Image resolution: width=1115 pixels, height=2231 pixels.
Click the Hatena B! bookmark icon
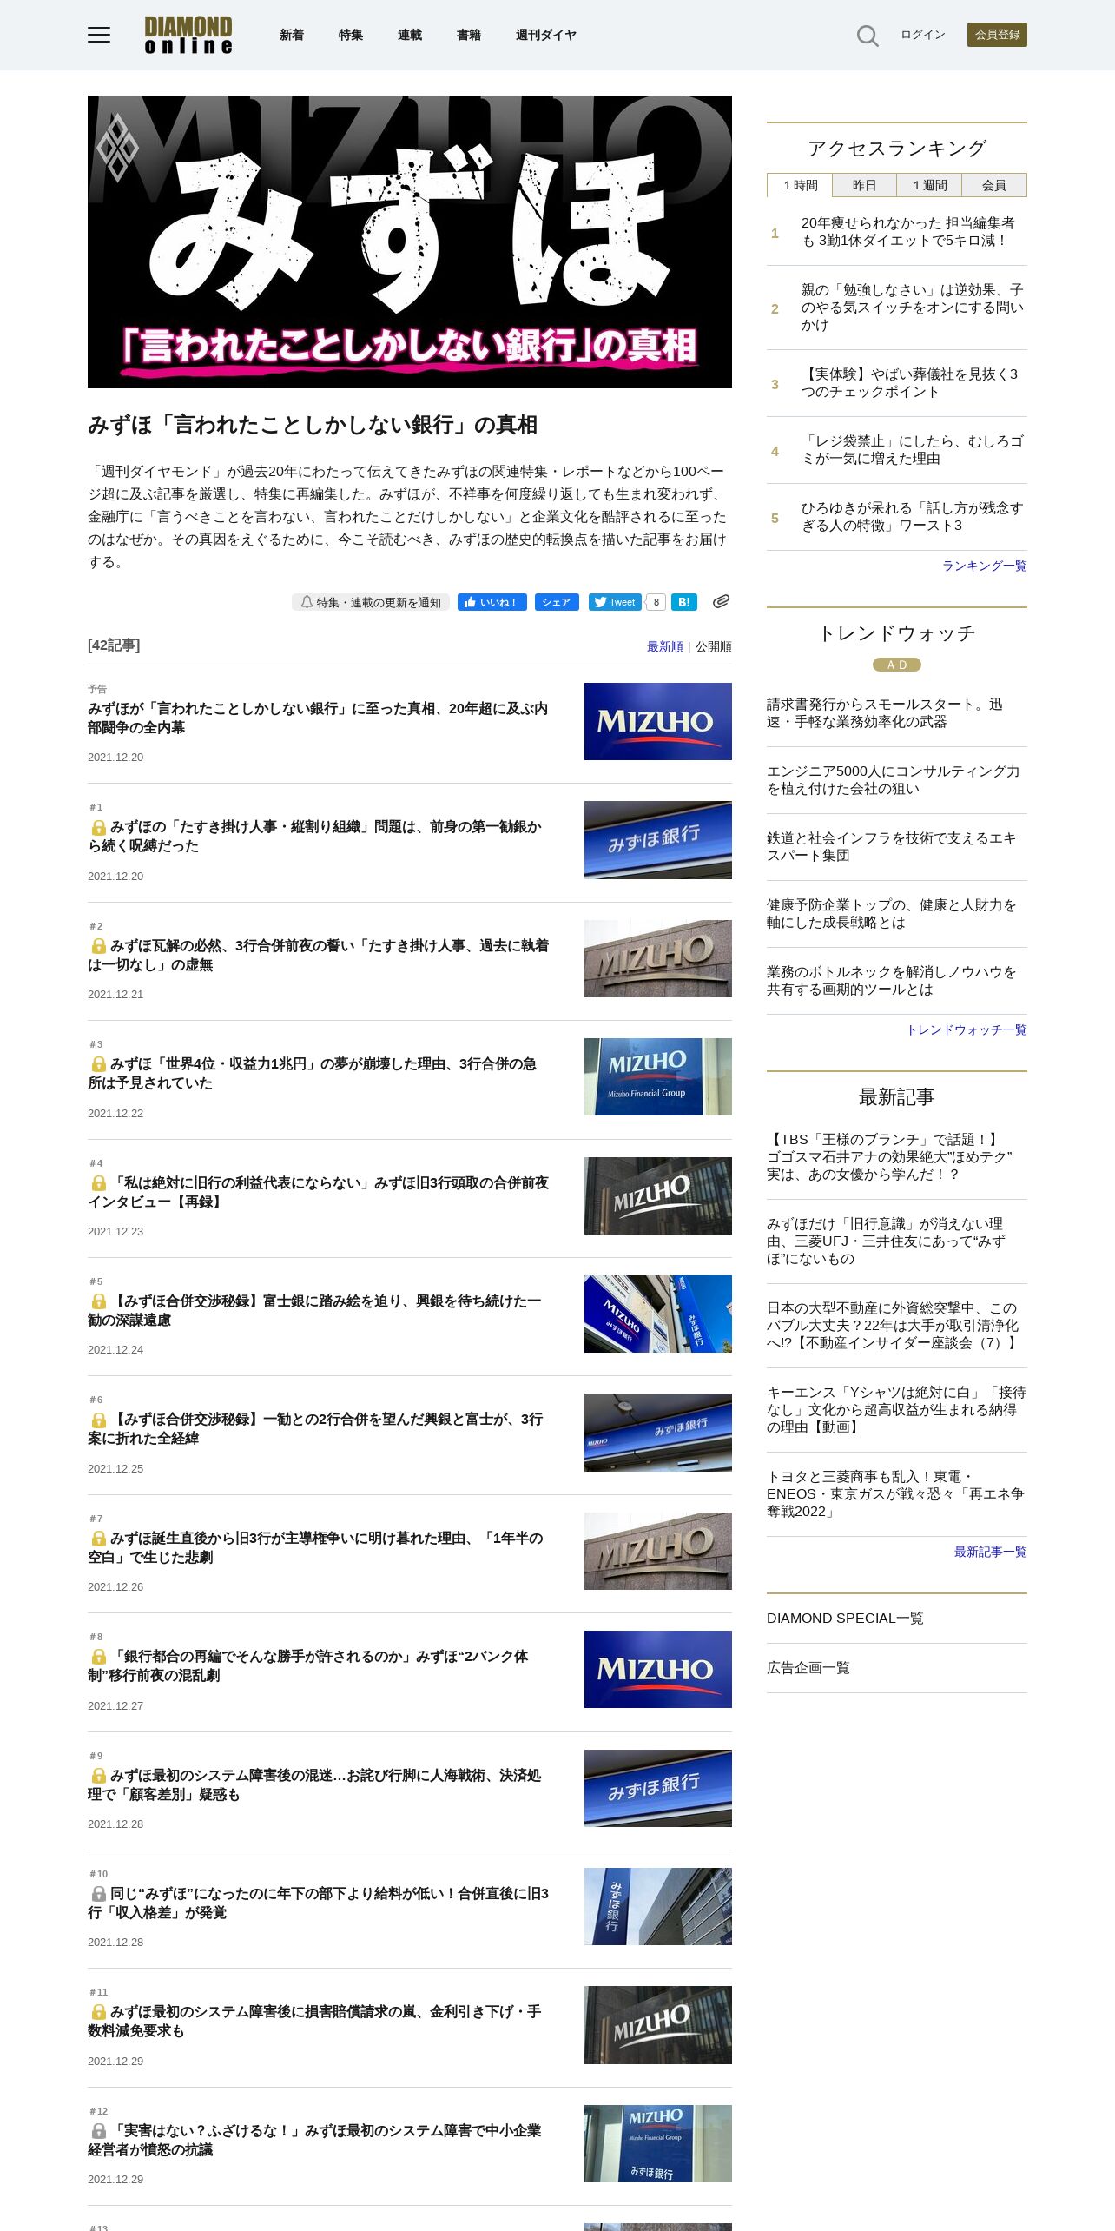pyautogui.click(x=683, y=602)
